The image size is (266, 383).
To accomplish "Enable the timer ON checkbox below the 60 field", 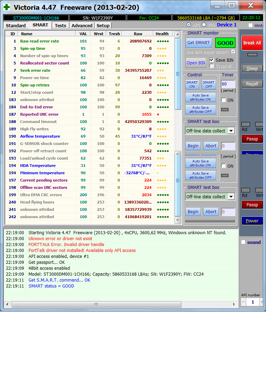I will tap(223, 100).
